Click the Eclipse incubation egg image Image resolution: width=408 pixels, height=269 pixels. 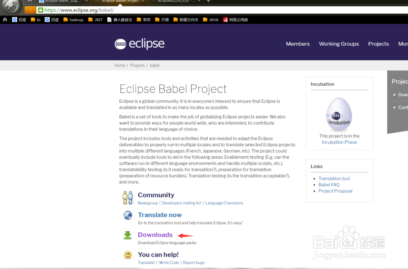coord(339,114)
